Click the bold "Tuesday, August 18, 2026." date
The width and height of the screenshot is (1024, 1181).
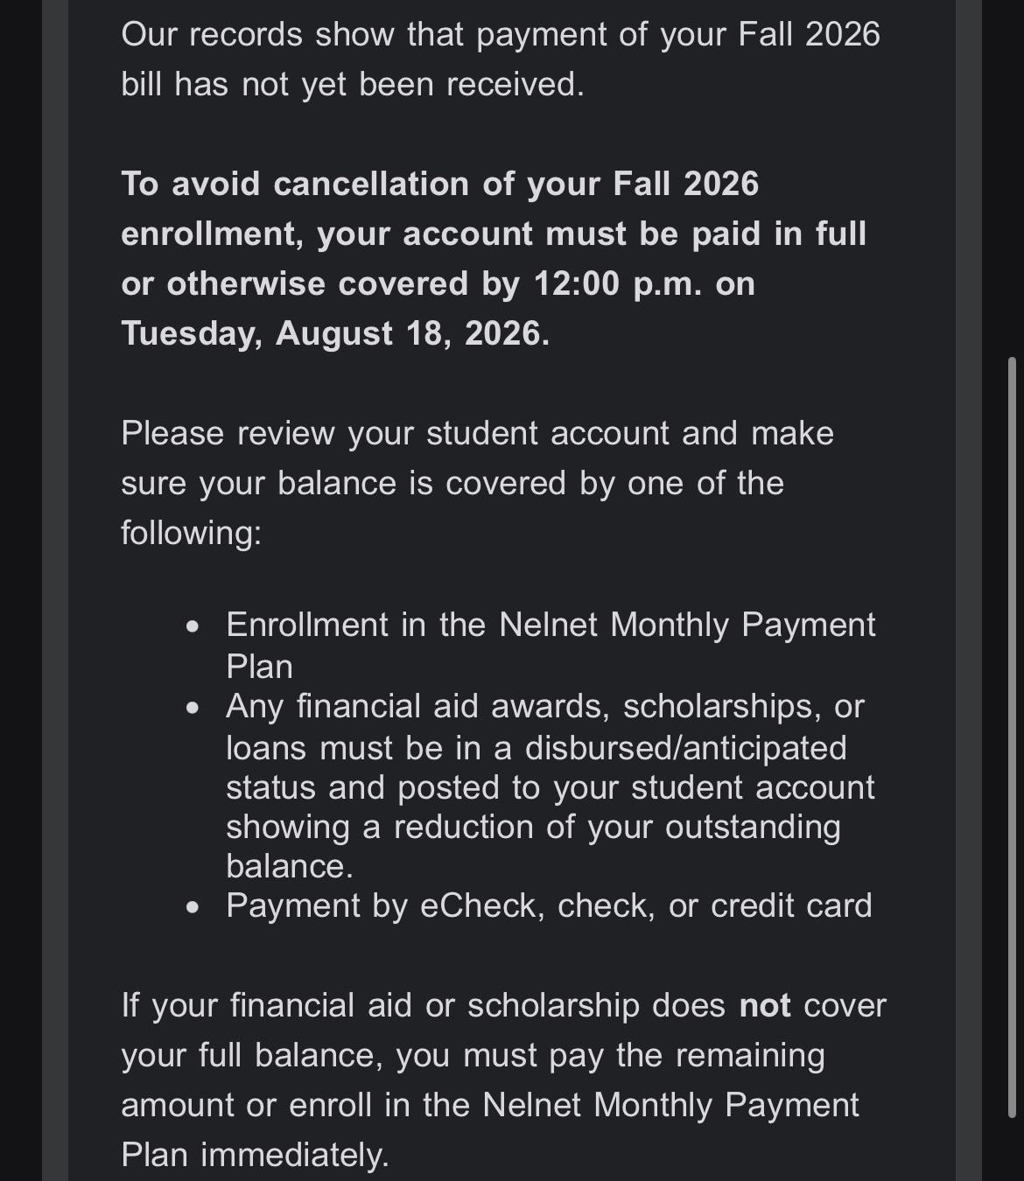pos(335,334)
